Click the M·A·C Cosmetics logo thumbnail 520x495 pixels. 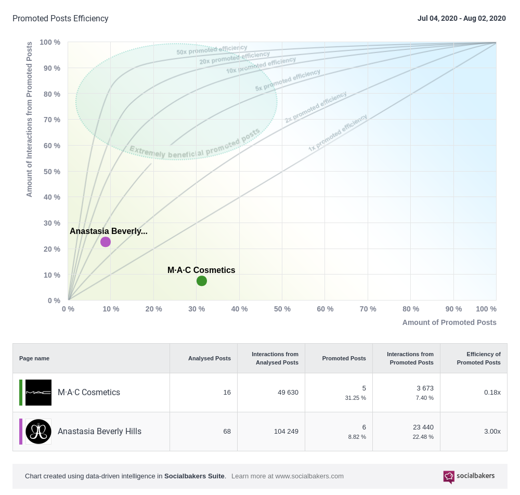(x=38, y=393)
